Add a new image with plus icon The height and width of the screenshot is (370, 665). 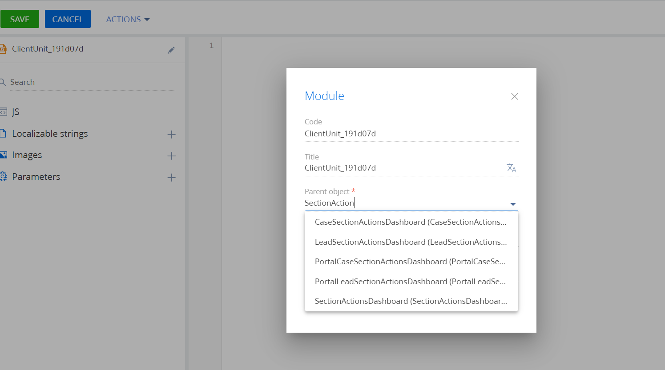pos(171,156)
